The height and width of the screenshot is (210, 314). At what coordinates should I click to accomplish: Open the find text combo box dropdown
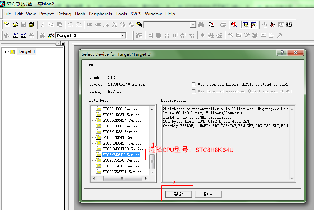[193, 25]
